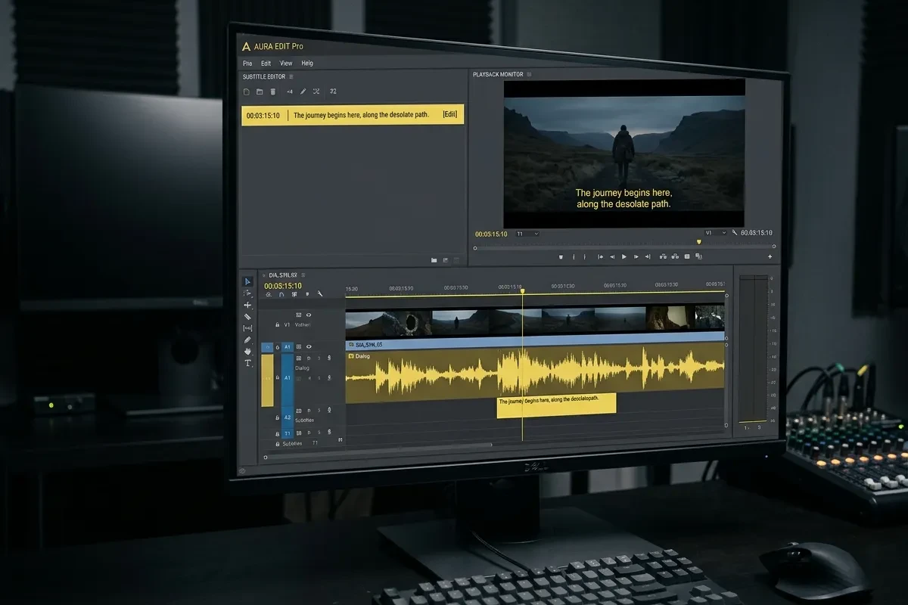Select the Slip tool with brackets
This screenshot has width=908, height=605.
tap(247, 328)
